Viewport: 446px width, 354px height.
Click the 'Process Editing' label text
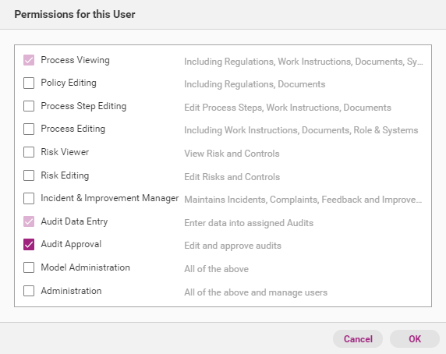pos(73,129)
